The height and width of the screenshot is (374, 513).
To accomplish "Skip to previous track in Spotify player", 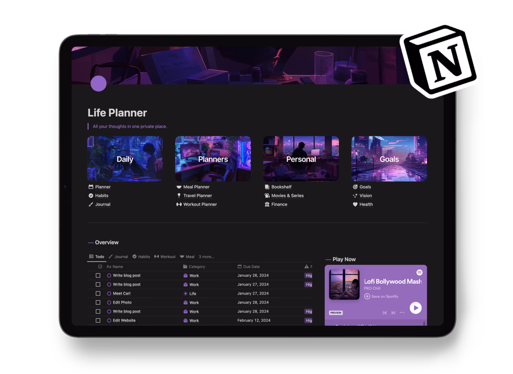I will point(385,313).
